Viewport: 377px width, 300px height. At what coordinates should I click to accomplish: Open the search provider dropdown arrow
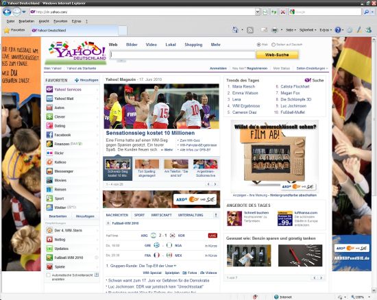pos(372,12)
